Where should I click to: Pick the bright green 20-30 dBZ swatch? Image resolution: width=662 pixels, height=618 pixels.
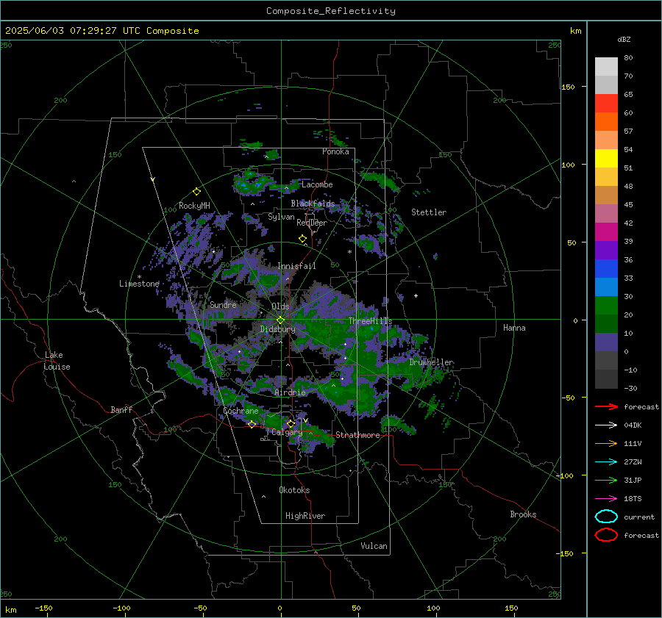pyautogui.click(x=606, y=305)
